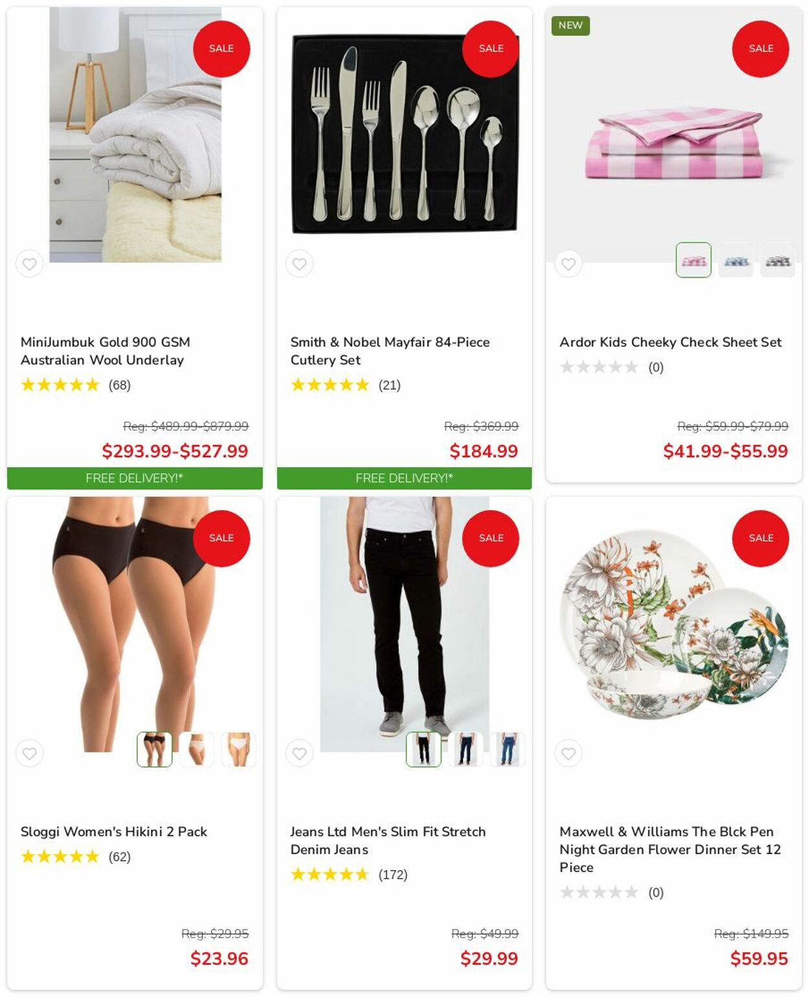
Task: Choose the white Hikini color variant
Action: coord(238,749)
